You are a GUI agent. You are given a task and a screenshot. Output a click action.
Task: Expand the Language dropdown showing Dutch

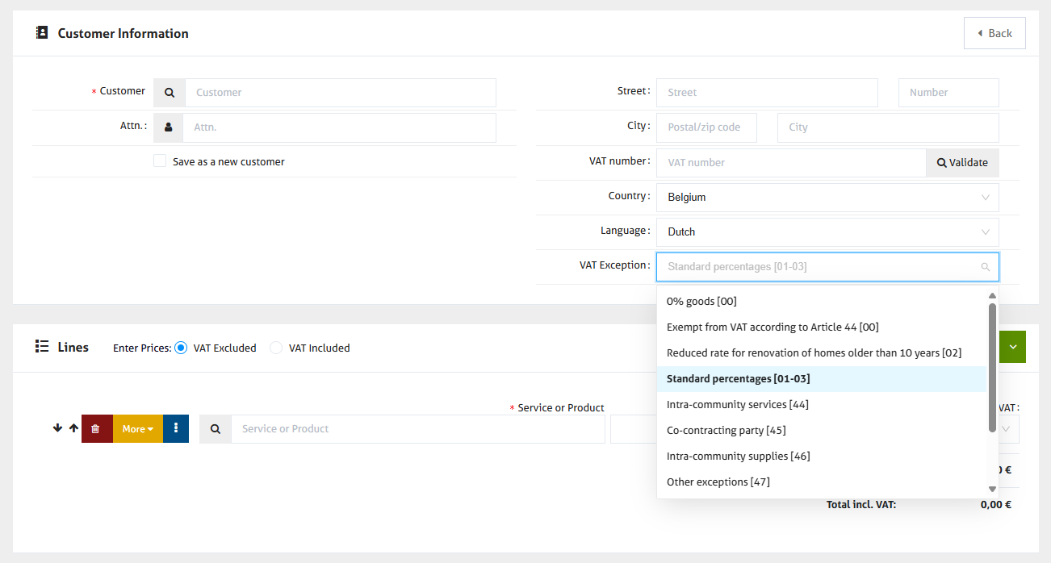(x=827, y=232)
